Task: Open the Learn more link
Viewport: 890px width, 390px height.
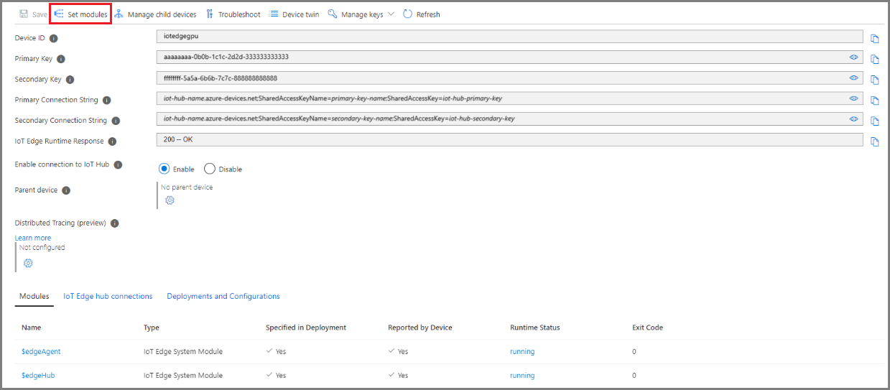Action: [x=33, y=238]
